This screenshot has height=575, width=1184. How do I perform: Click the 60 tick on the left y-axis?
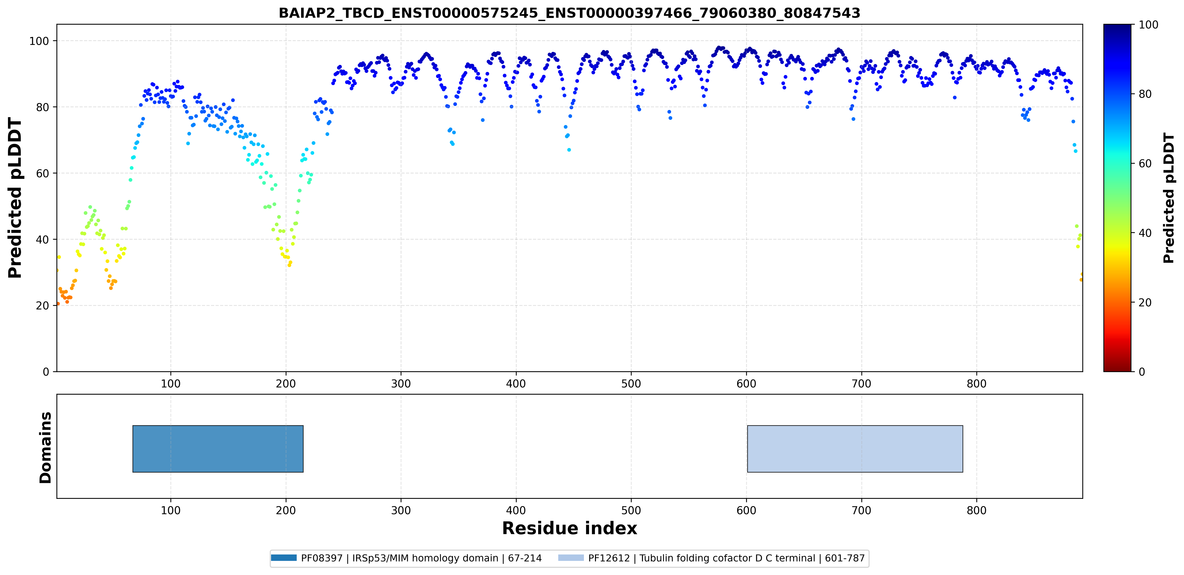(x=42, y=173)
